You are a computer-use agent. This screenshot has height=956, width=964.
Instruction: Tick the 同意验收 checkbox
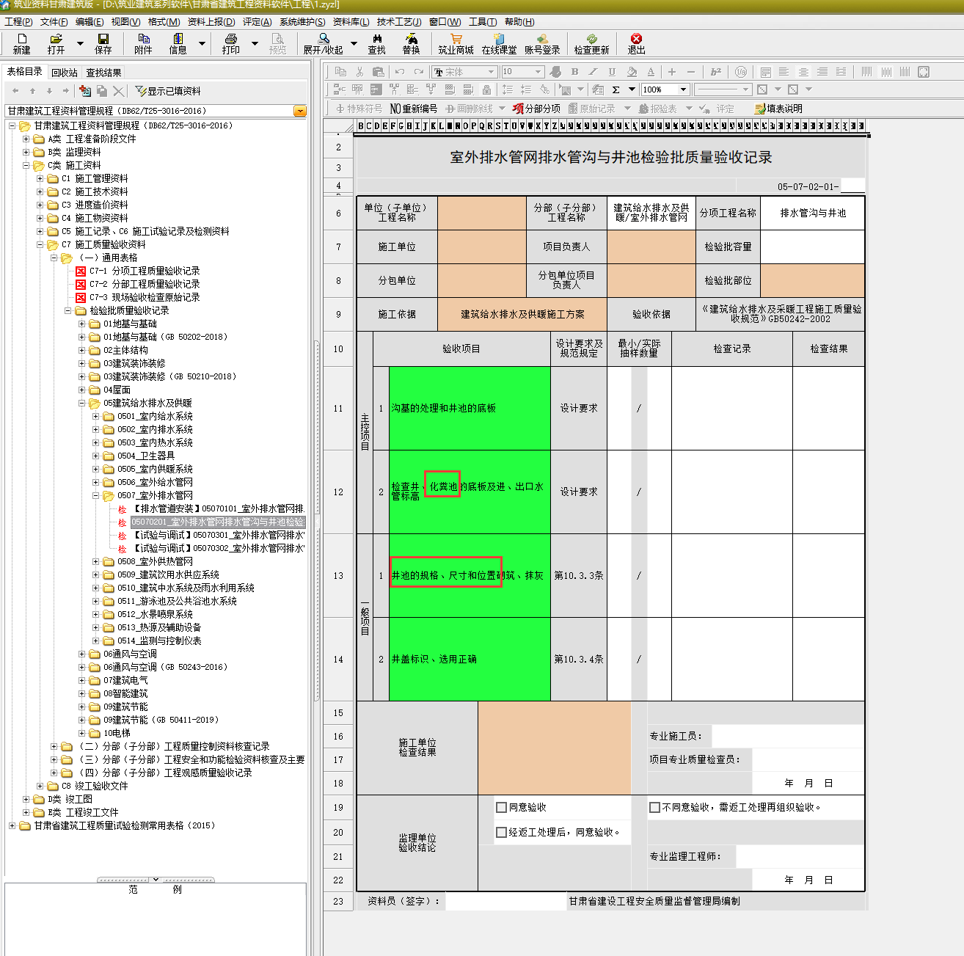[x=502, y=807]
